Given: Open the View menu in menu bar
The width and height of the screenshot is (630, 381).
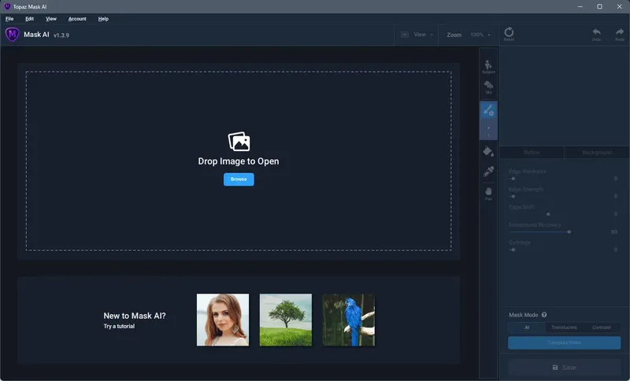Looking at the screenshot, I should [x=51, y=19].
